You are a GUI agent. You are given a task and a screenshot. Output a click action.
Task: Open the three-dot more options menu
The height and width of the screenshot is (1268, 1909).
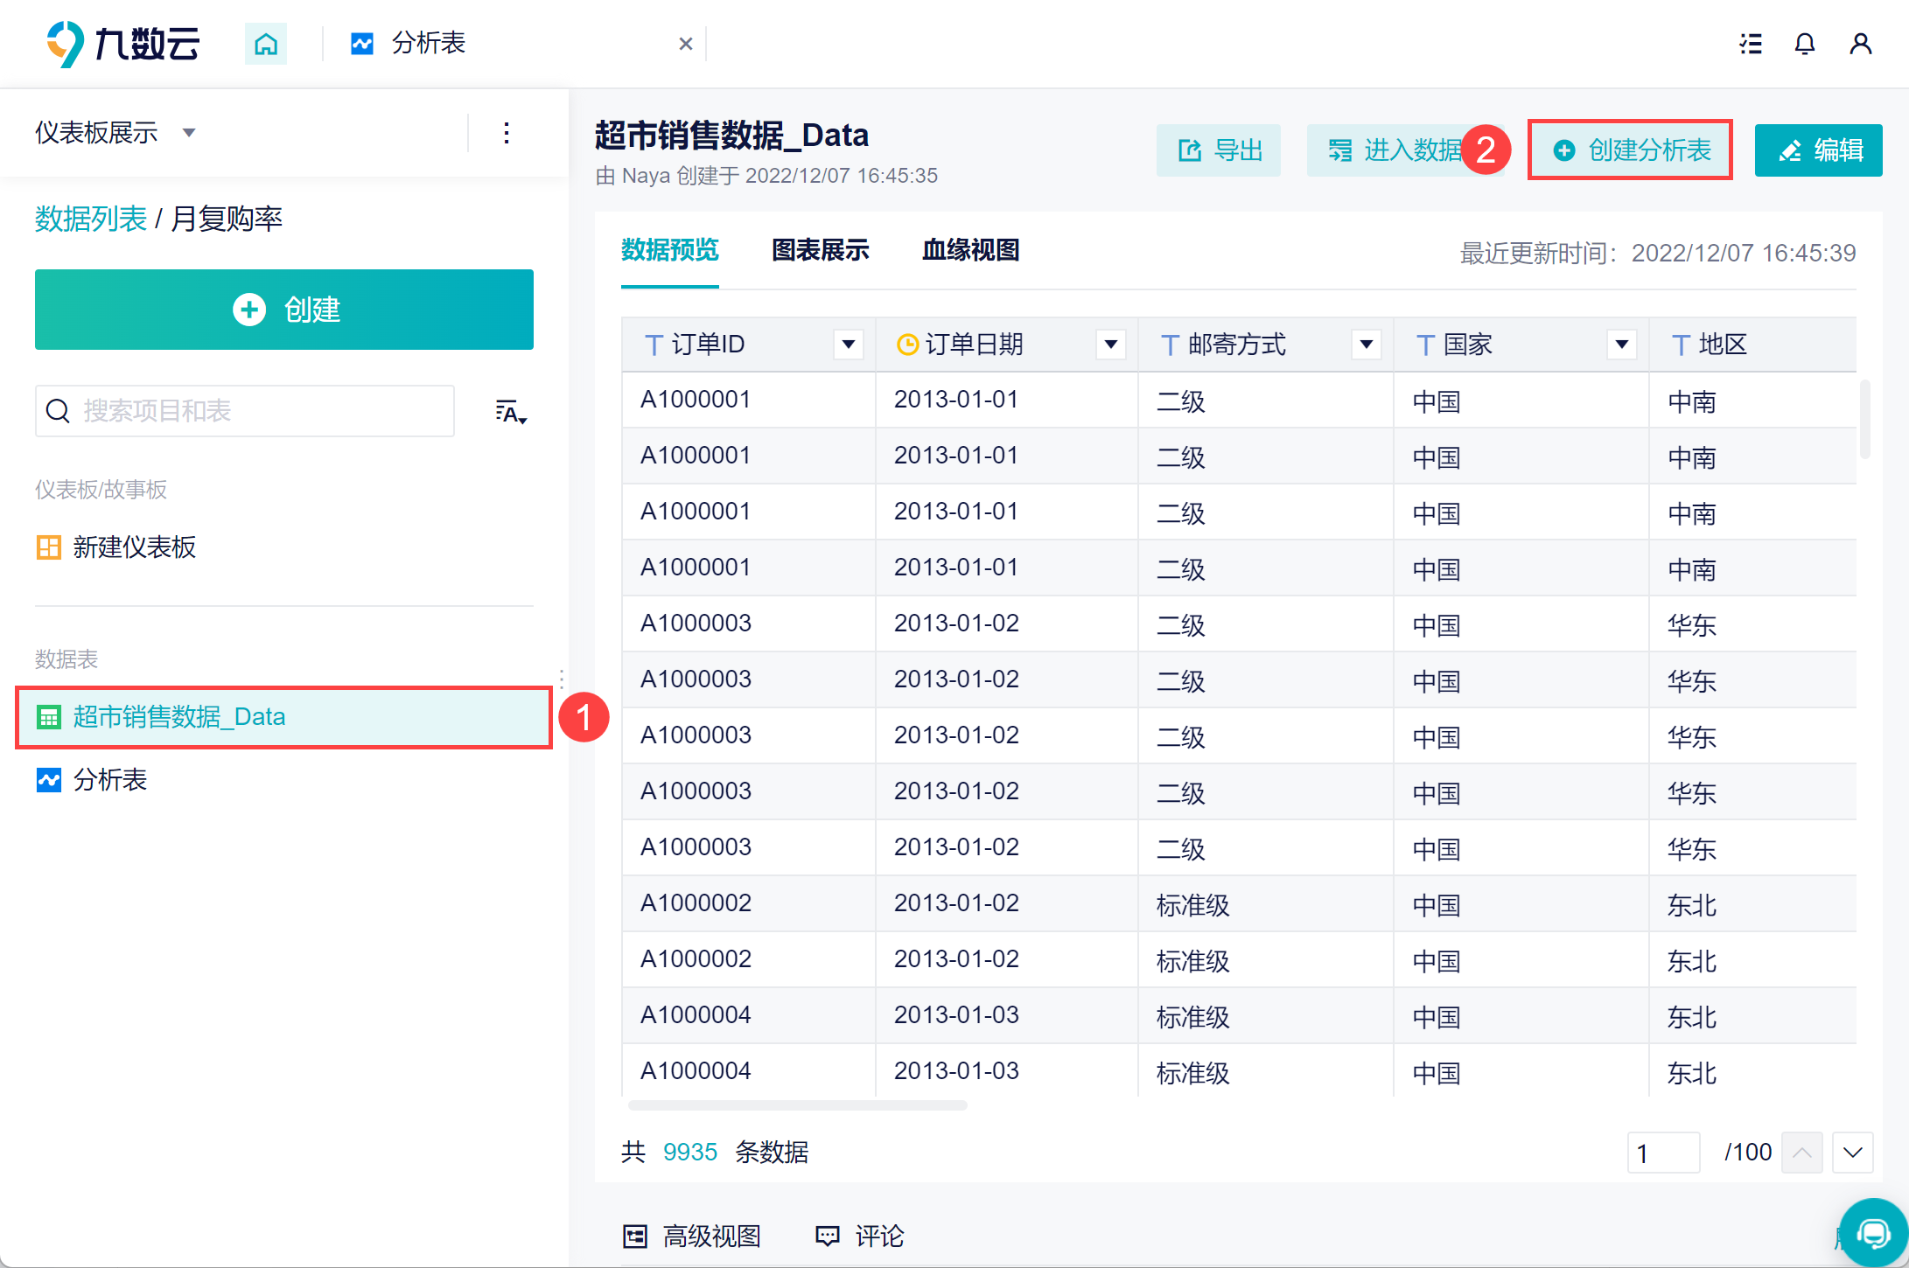[507, 133]
